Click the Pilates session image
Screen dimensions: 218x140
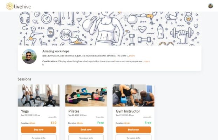[x=86, y=96]
